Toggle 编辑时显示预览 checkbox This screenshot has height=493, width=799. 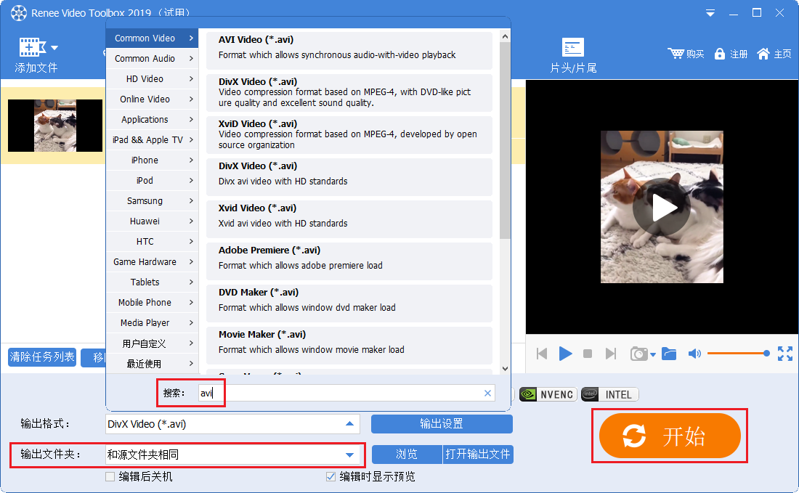(x=330, y=477)
